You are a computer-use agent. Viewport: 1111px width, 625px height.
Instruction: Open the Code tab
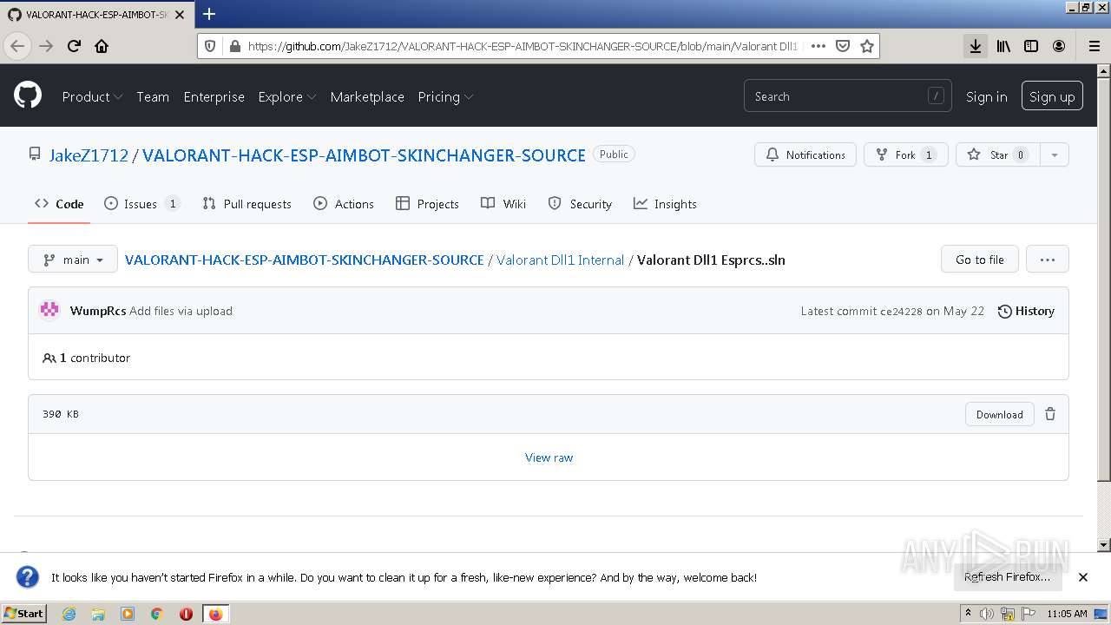(59, 204)
